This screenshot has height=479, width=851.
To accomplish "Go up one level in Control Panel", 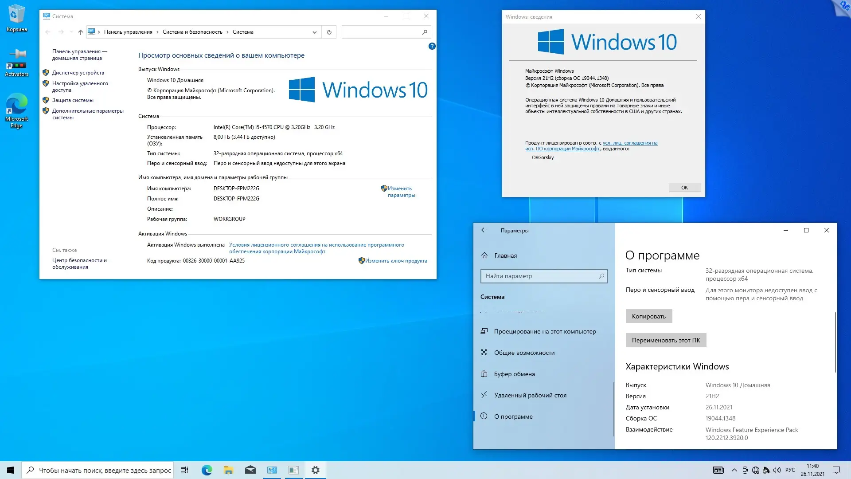I will tap(80, 32).
